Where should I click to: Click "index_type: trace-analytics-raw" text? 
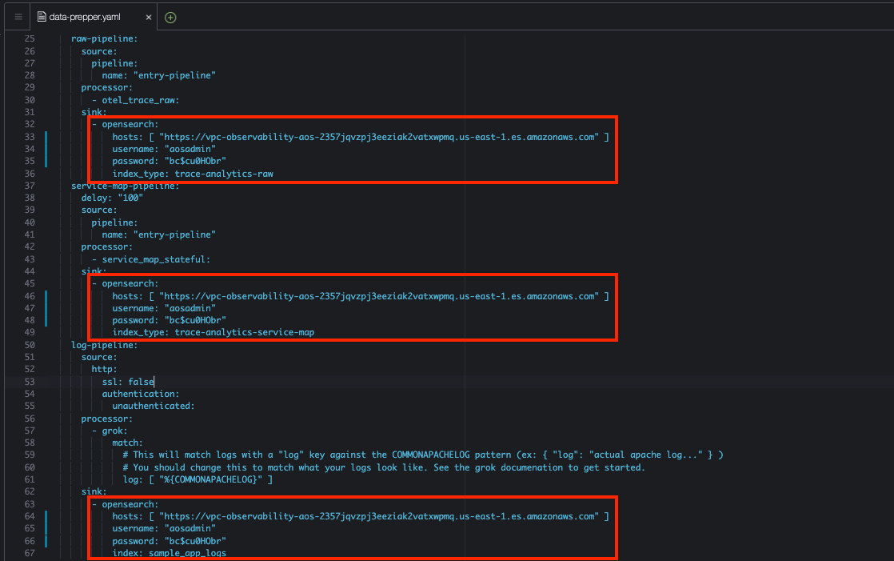click(193, 174)
